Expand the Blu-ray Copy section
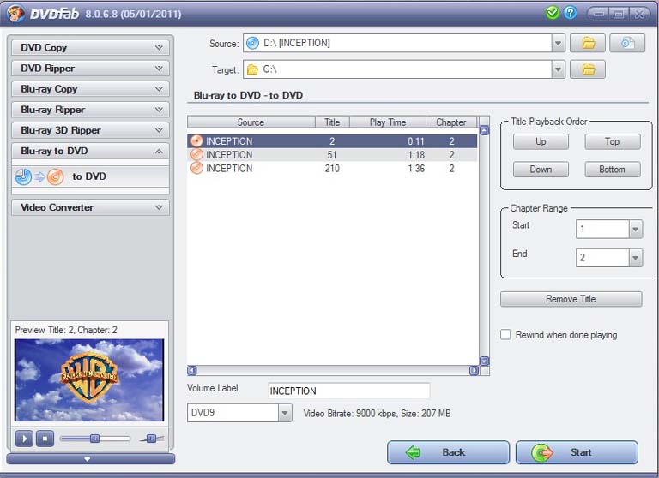This screenshot has width=659, height=478. tap(90, 88)
